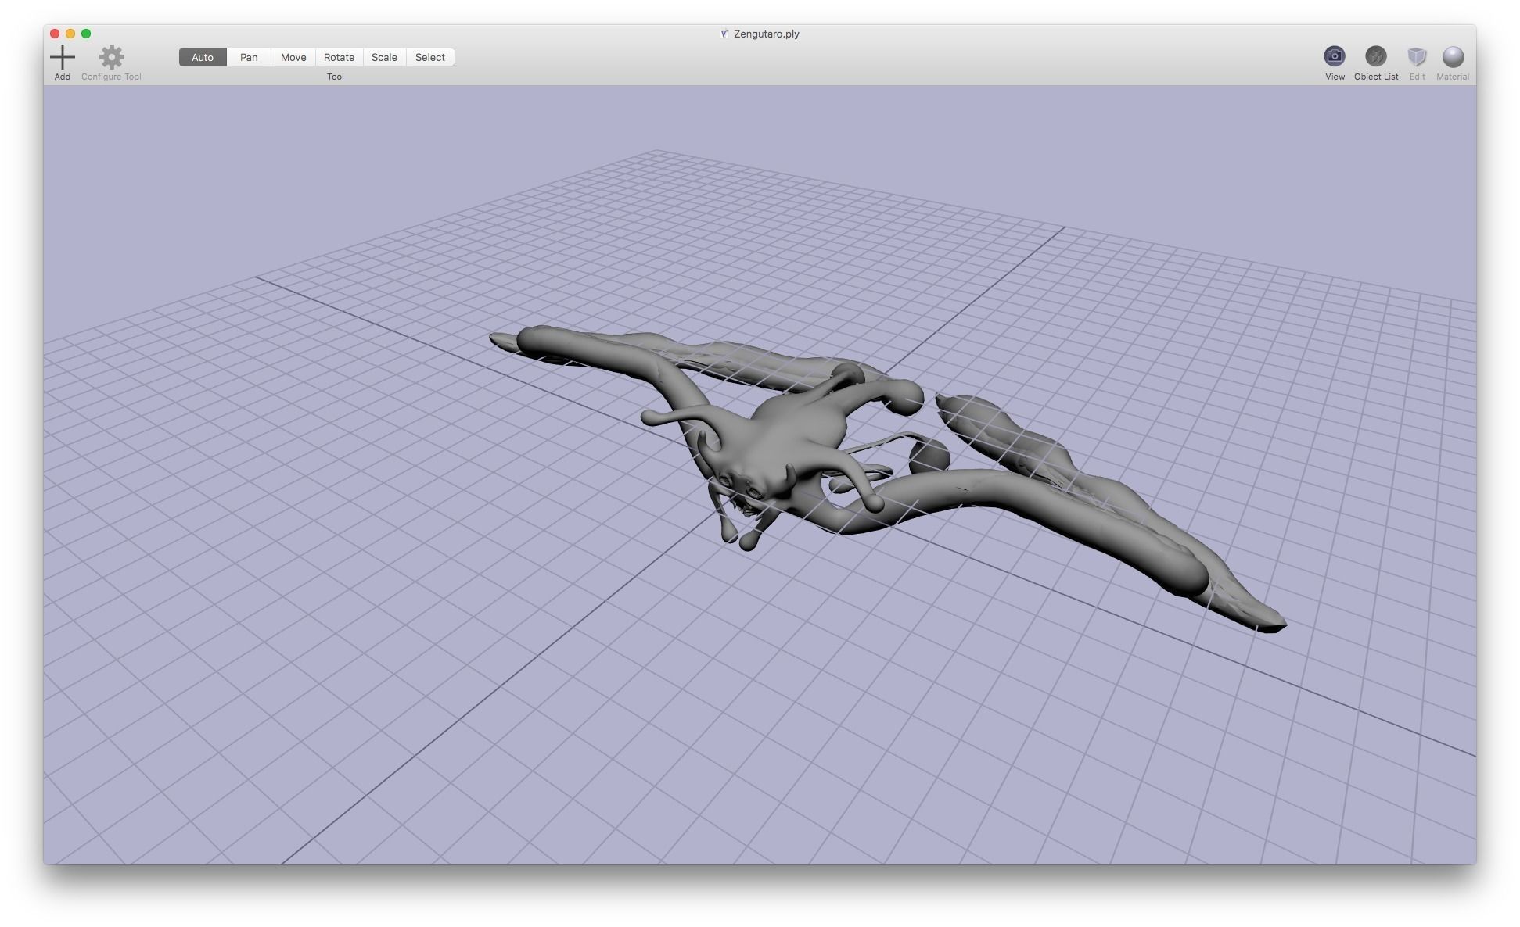Minimize the window with yellow button
This screenshot has height=927, width=1520.
click(x=70, y=34)
